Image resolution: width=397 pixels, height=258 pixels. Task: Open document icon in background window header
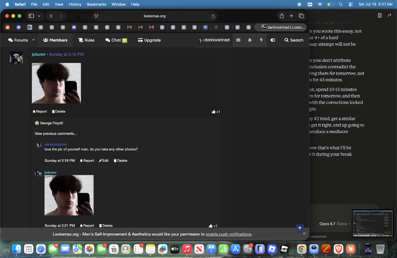point(379,15)
